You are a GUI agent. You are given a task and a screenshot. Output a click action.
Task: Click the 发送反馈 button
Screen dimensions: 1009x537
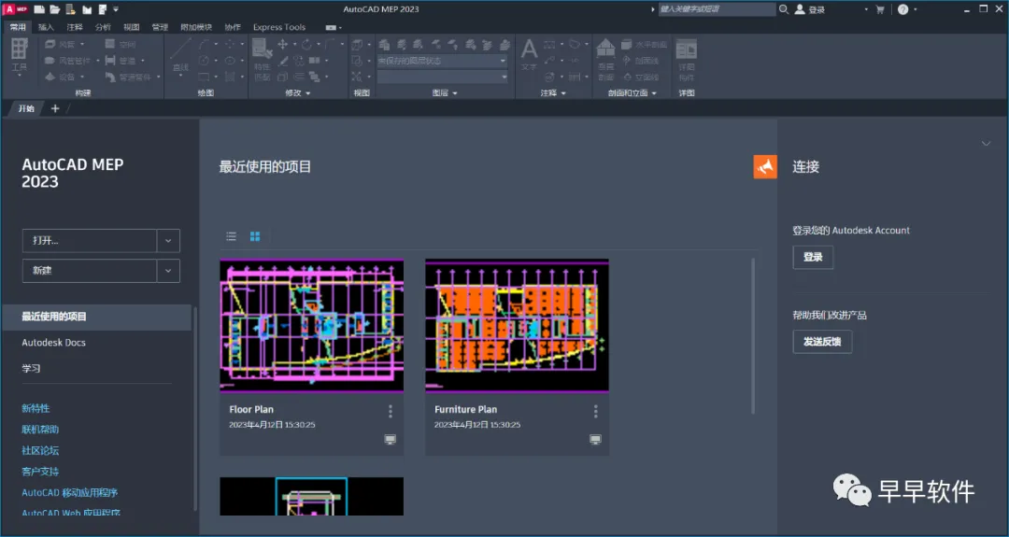822,342
